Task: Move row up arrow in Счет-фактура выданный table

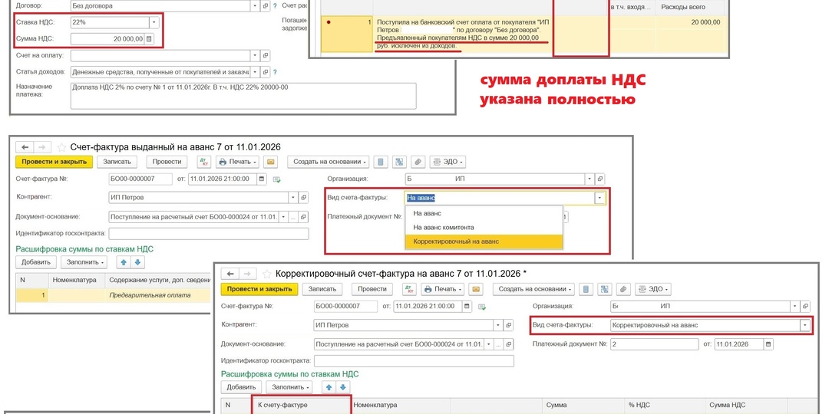Action: (124, 262)
